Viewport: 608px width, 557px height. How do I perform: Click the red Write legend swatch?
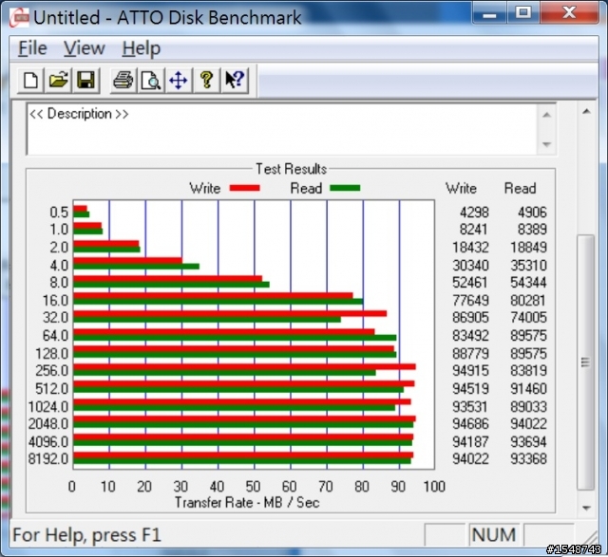point(245,188)
